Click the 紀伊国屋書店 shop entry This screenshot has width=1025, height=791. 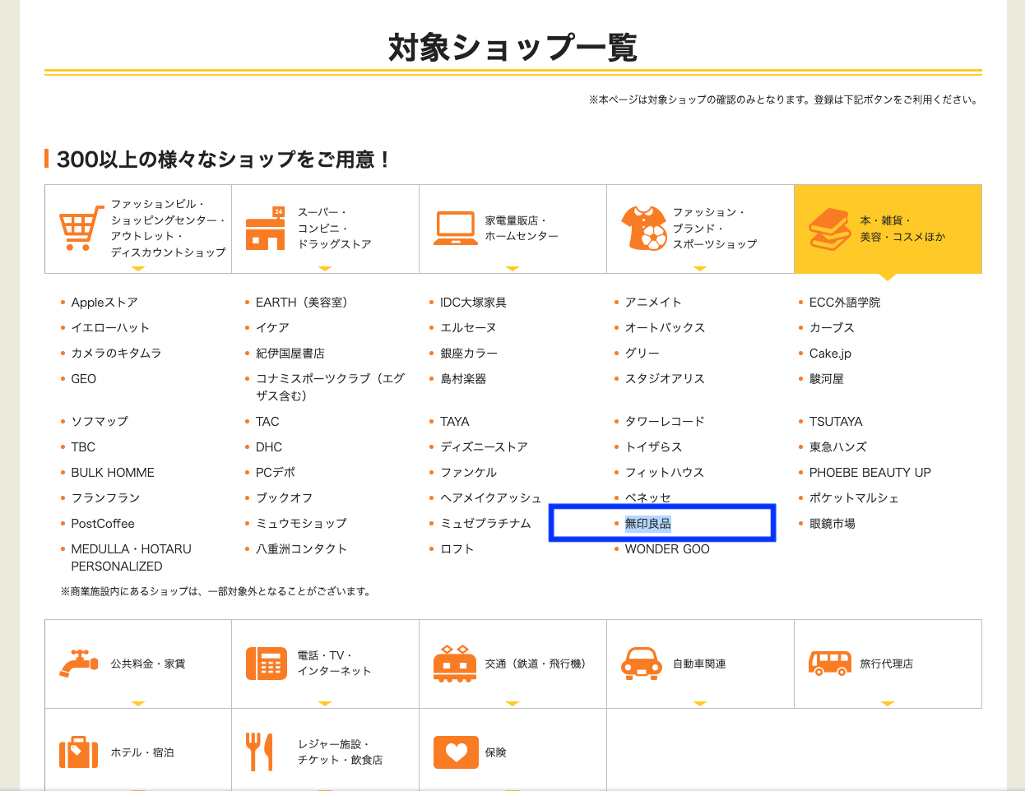click(290, 354)
